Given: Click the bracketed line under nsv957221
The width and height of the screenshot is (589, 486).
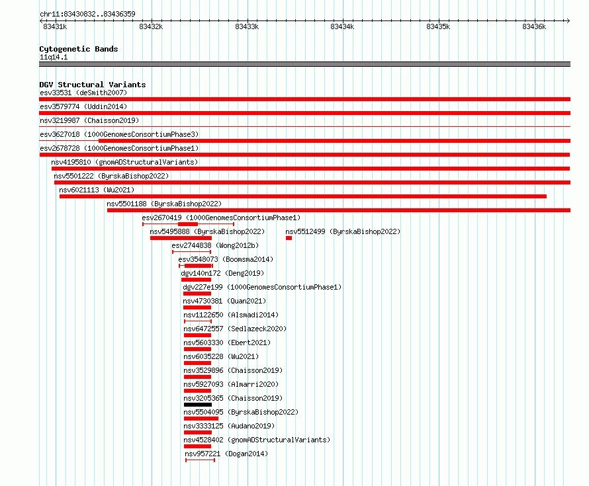Looking at the screenshot, I should pyautogui.click(x=201, y=460).
